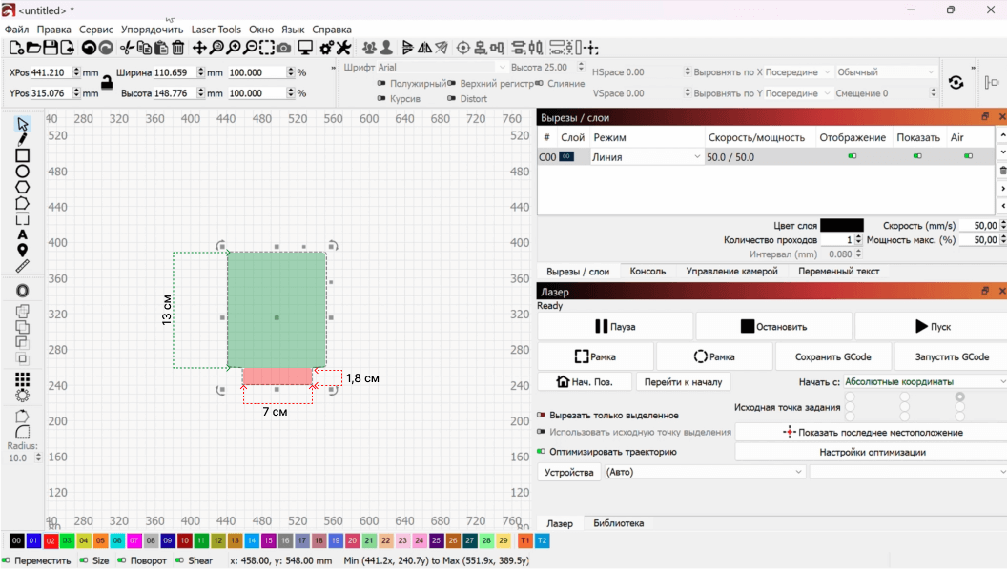This screenshot has height=569, width=1007.
Task: Open the camera capture icon
Action: (284, 48)
